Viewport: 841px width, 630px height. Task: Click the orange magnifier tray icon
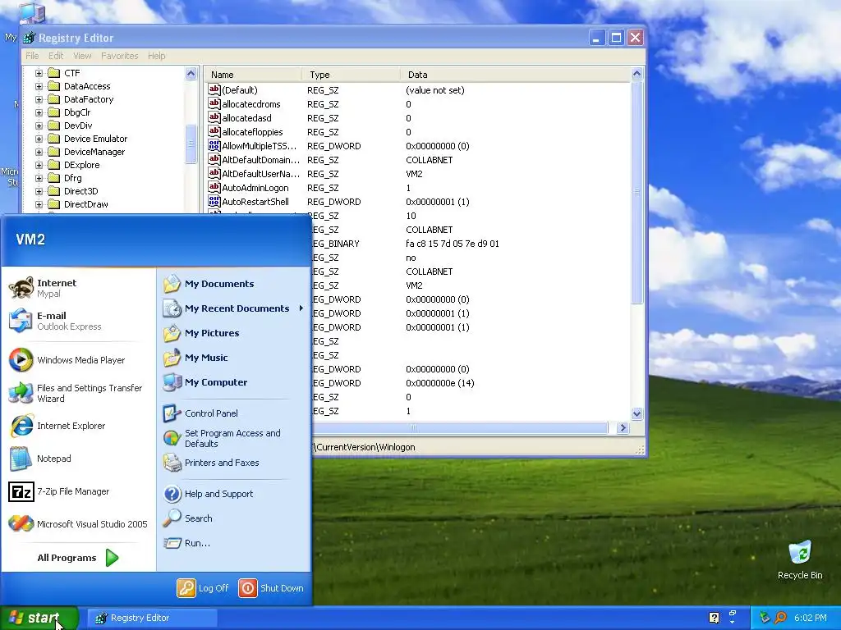[780, 618]
